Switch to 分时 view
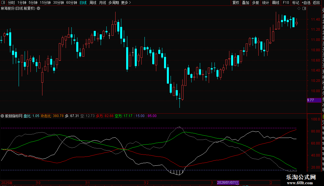The image size is (324, 186). [11, 3]
